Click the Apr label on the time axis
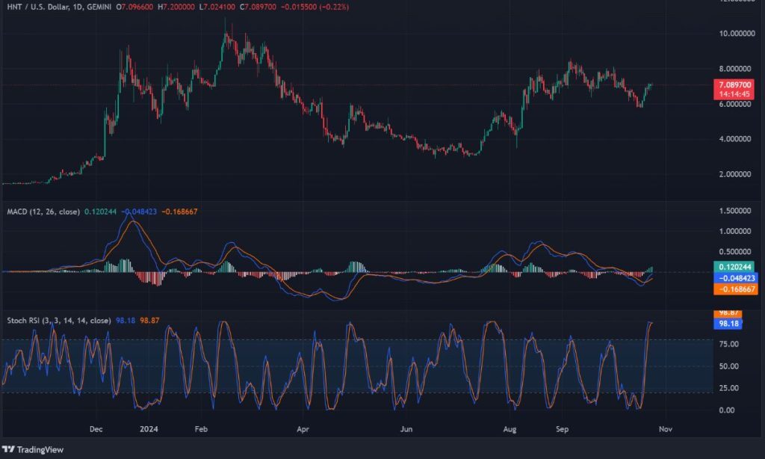 click(303, 429)
